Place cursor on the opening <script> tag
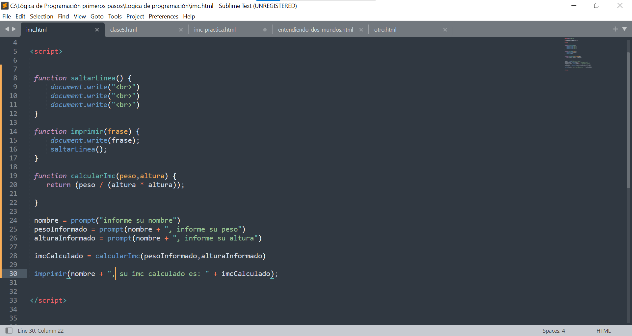 click(46, 51)
